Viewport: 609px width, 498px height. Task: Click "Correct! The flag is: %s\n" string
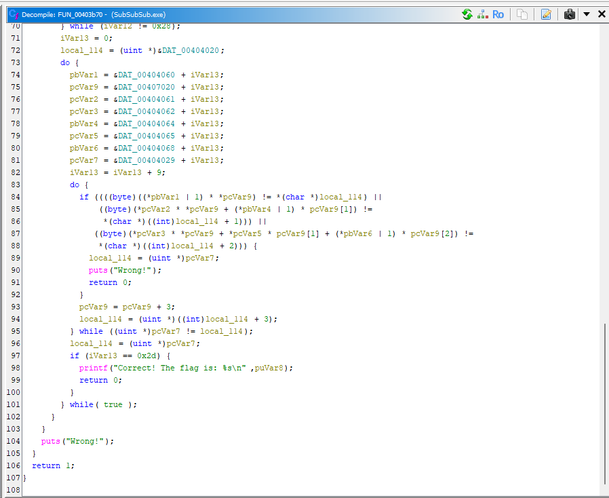180,368
